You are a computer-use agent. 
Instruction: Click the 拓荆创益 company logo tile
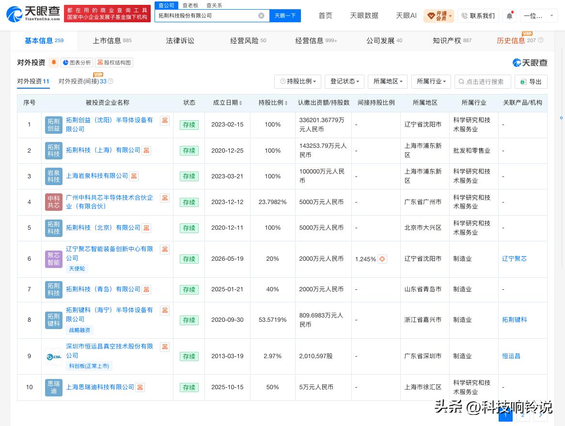point(54,125)
